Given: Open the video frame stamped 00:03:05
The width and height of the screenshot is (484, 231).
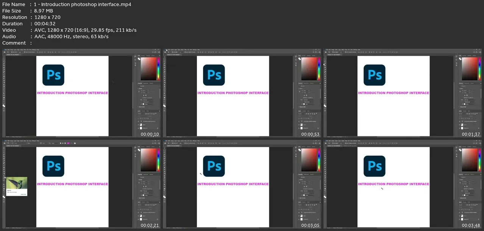Looking at the screenshot, I should (x=242, y=184).
